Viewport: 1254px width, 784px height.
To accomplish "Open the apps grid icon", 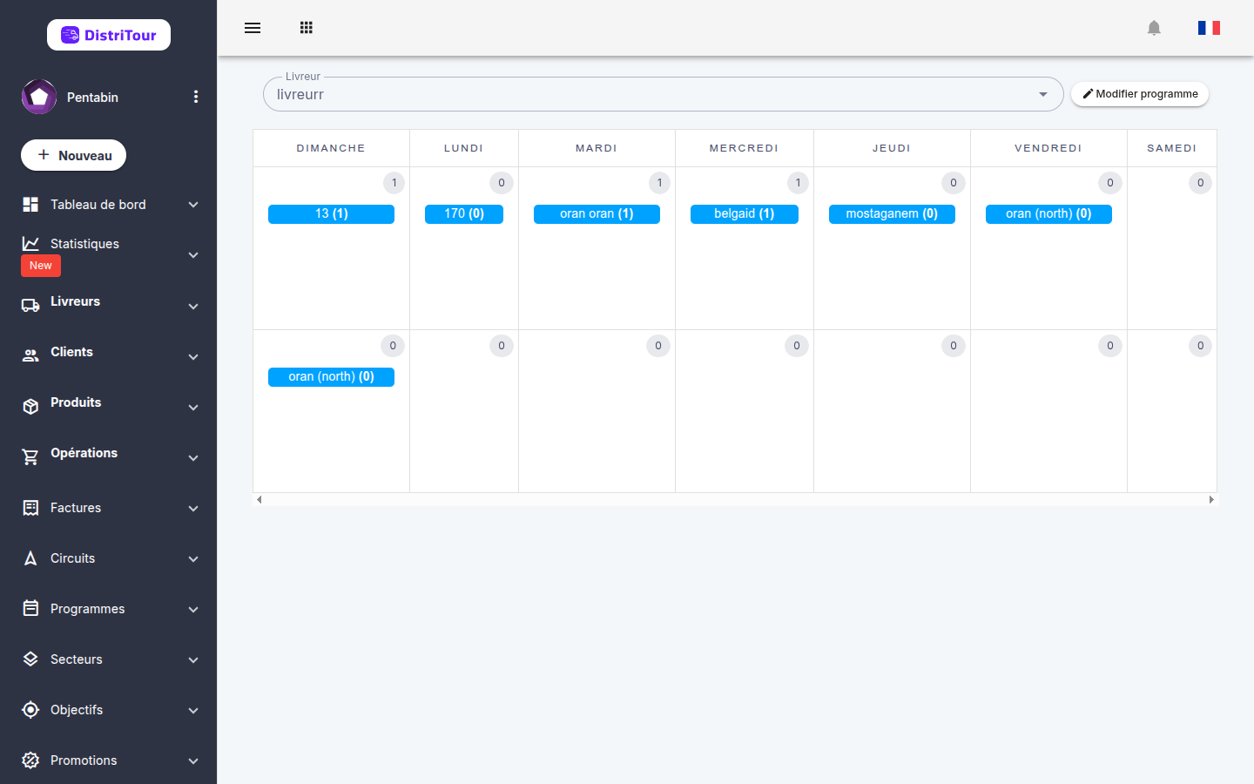I will coord(306,28).
